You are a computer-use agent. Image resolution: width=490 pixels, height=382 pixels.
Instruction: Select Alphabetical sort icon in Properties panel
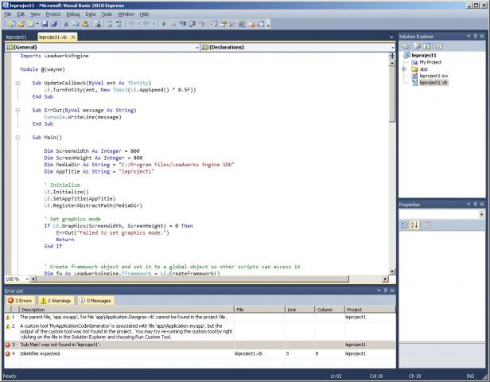pyautogui.click(x=415, y=225)
